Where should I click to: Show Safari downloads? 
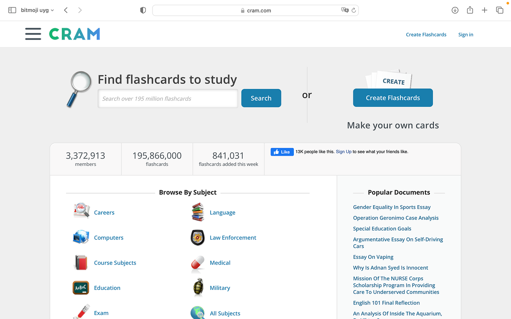tap(455, 10)
